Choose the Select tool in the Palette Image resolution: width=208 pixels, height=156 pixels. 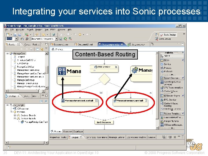172,56
